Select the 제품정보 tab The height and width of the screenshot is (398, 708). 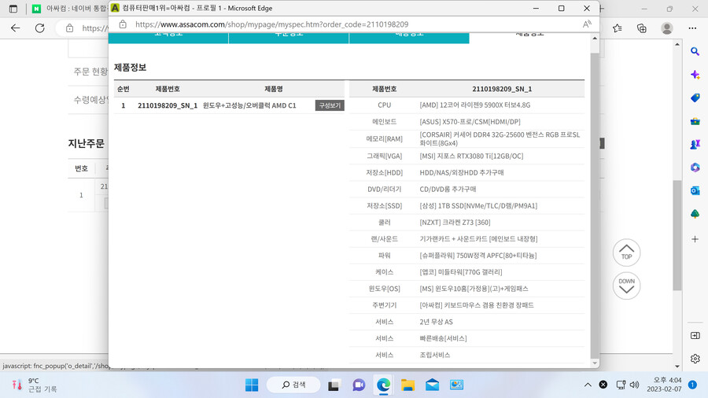529,35
